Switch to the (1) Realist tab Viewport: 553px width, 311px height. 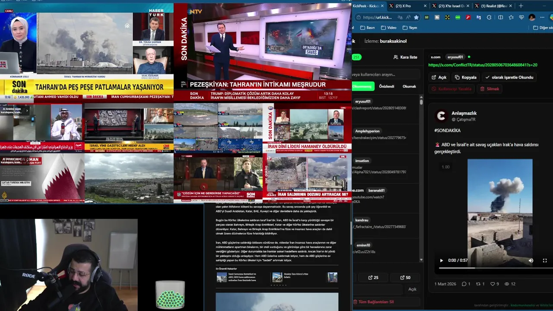click(x=493, y=6)
